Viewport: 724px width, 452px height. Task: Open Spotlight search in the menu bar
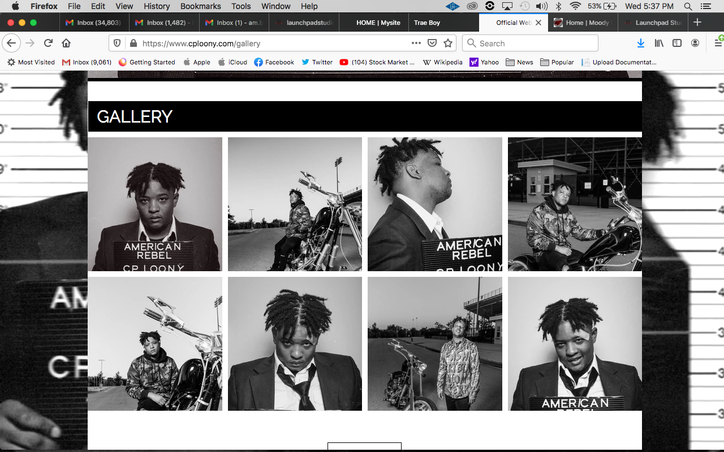(688, 6)
